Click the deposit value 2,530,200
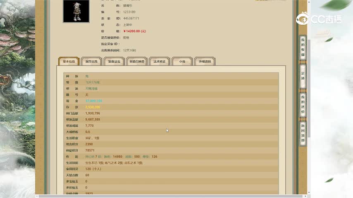Image resolution: width=353 pixels, height=198 pixels. (93, 107)
